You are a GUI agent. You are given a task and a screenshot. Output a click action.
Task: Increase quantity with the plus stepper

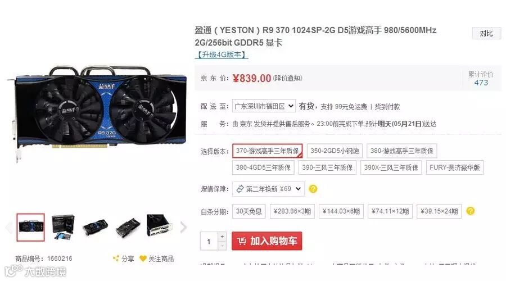point(222,237)
